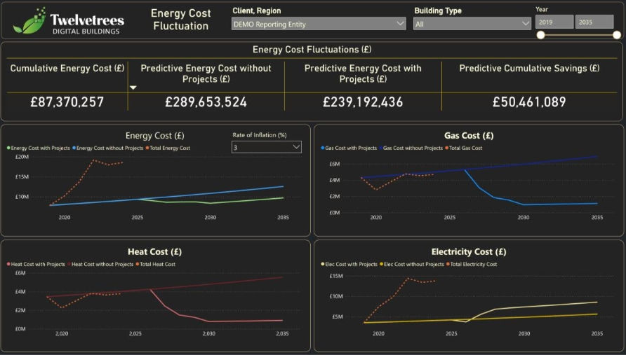626x355 pixels.
Task: Click the Total Heat Cost legend item
Action: click(x=156, y=264)
